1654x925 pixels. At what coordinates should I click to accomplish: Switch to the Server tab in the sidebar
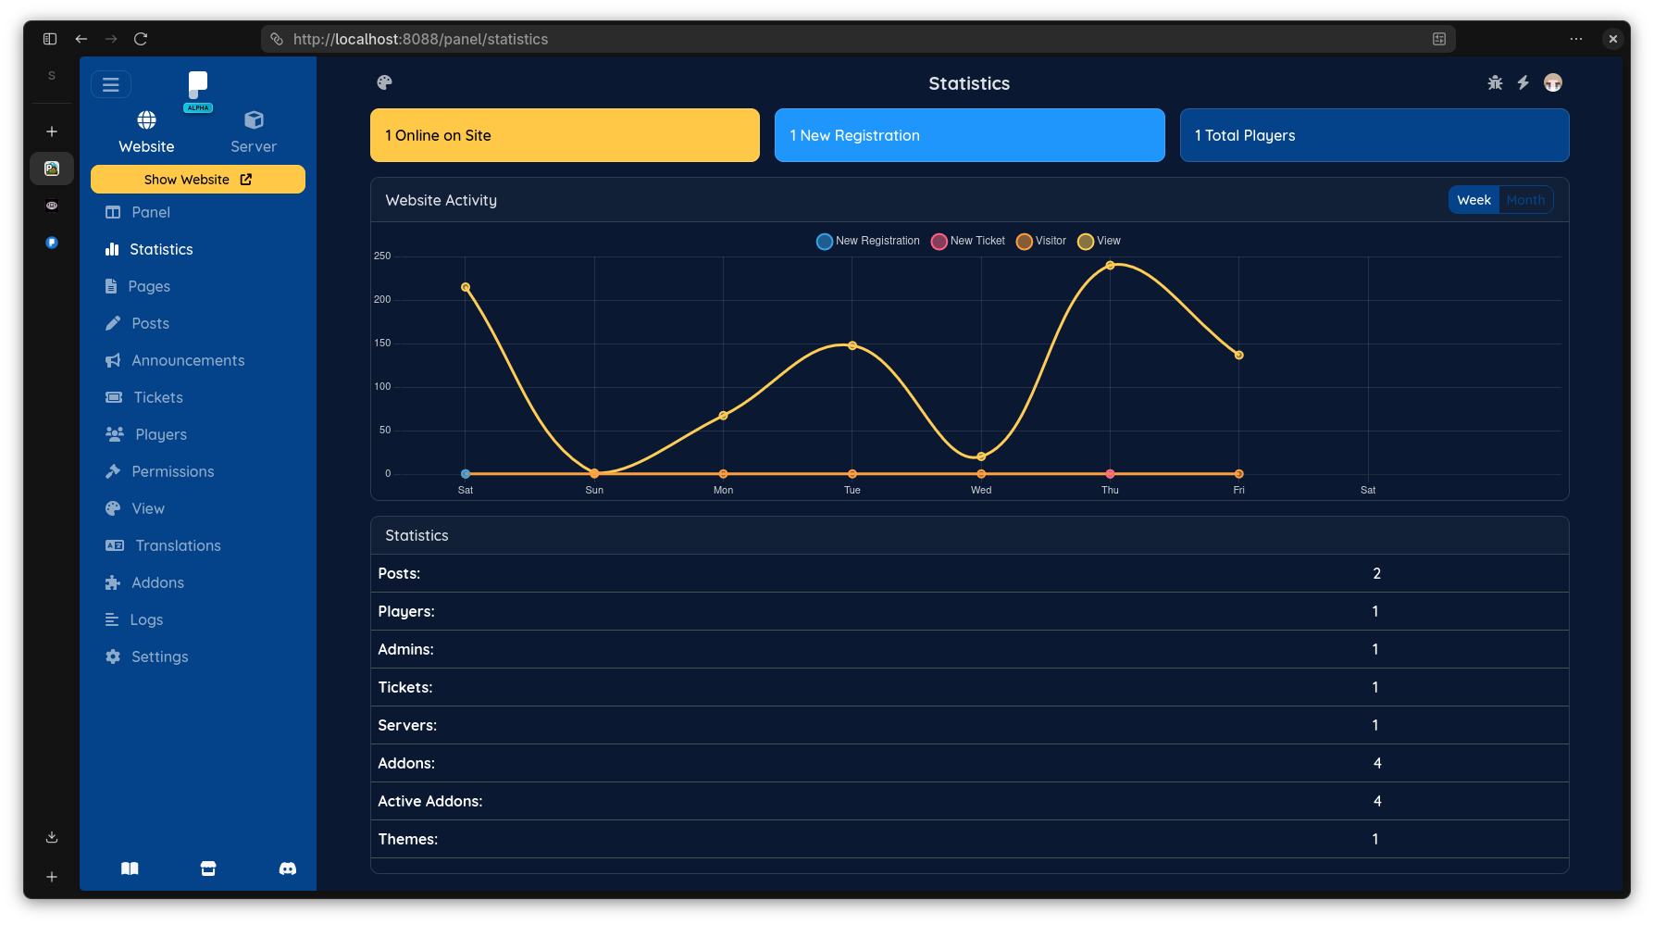coord(253,130)
